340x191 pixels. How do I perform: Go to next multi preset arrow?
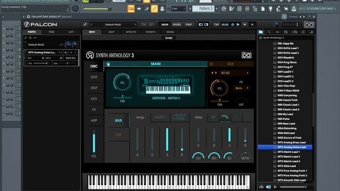135,24
